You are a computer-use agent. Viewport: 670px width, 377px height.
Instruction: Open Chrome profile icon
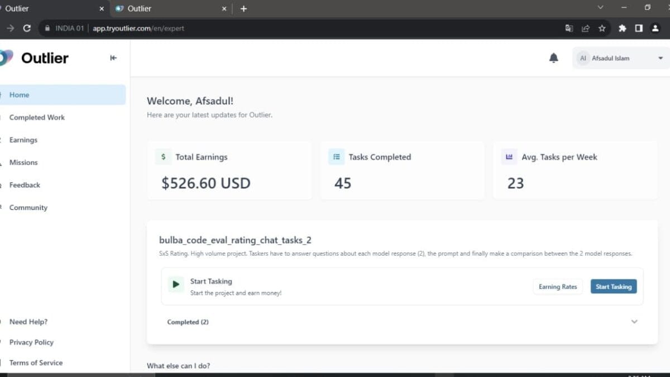pos(655,28)
